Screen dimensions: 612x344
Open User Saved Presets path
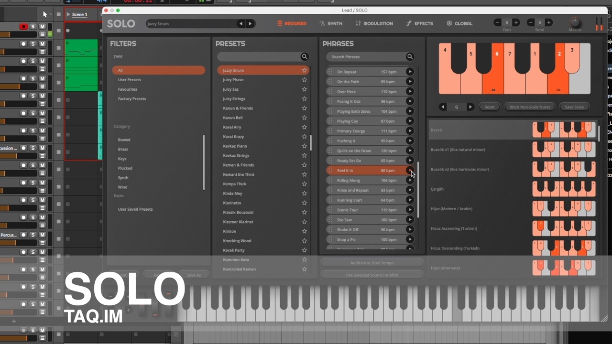135,209
